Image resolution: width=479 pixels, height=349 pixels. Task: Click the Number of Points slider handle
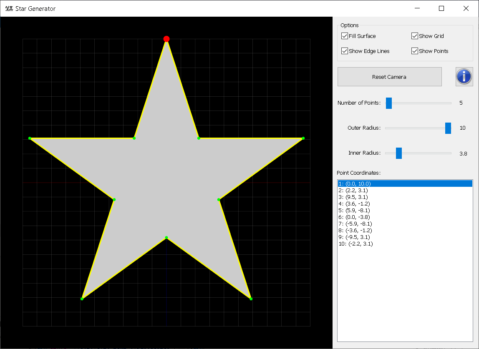pyautogui.click(x=389, y=103)
